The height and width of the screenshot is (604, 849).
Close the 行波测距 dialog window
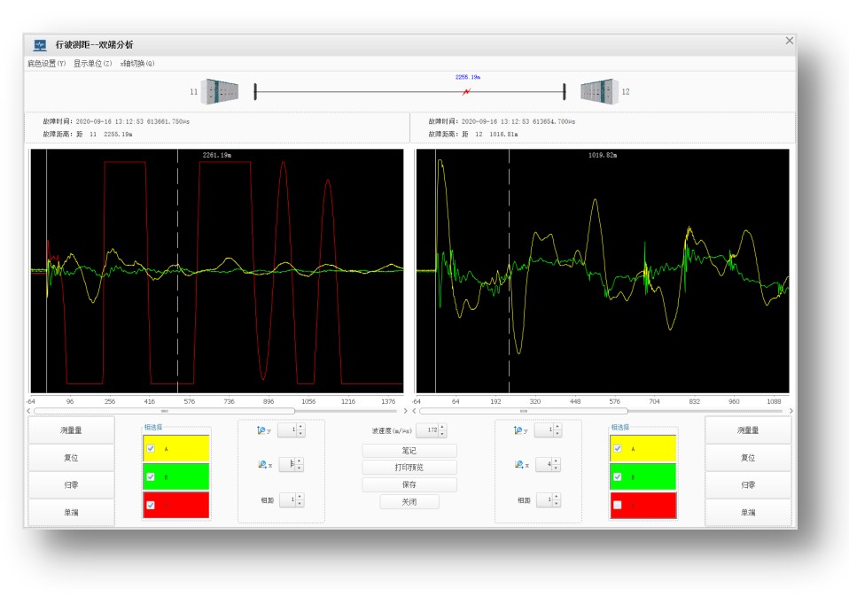click(x=790, y=41)
